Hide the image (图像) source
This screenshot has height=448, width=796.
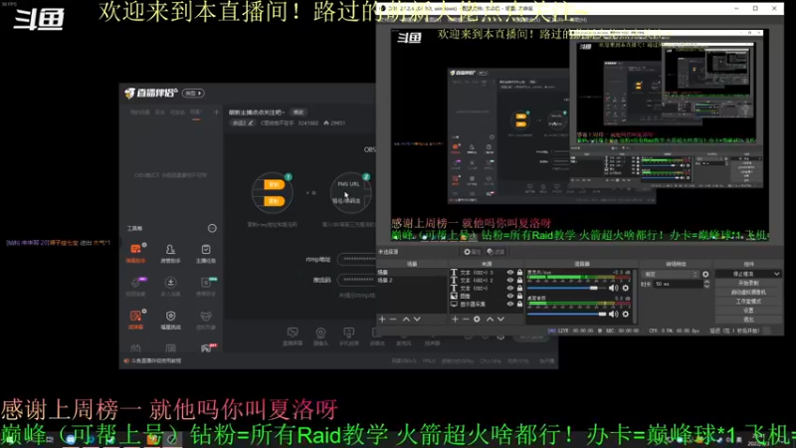point(510,296)
